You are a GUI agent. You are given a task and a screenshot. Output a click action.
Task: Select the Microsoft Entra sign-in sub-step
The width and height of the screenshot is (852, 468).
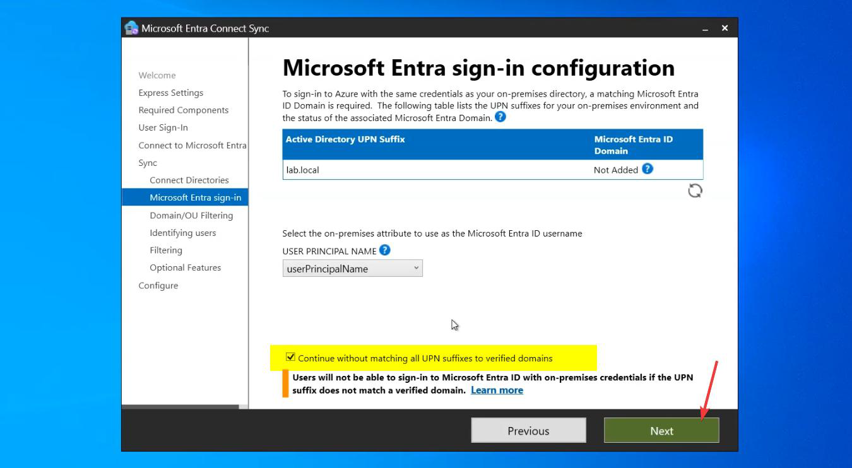tap(185, 197)
